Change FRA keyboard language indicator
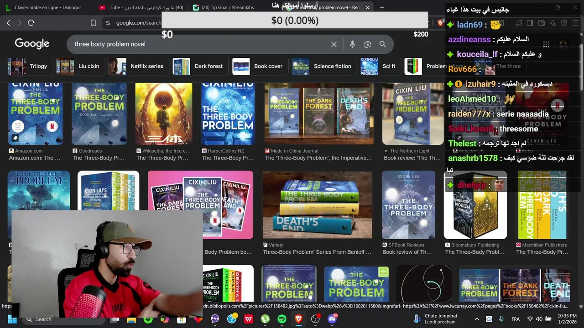The width and height of the screenshot is (584, 328). tap(516, 319)
